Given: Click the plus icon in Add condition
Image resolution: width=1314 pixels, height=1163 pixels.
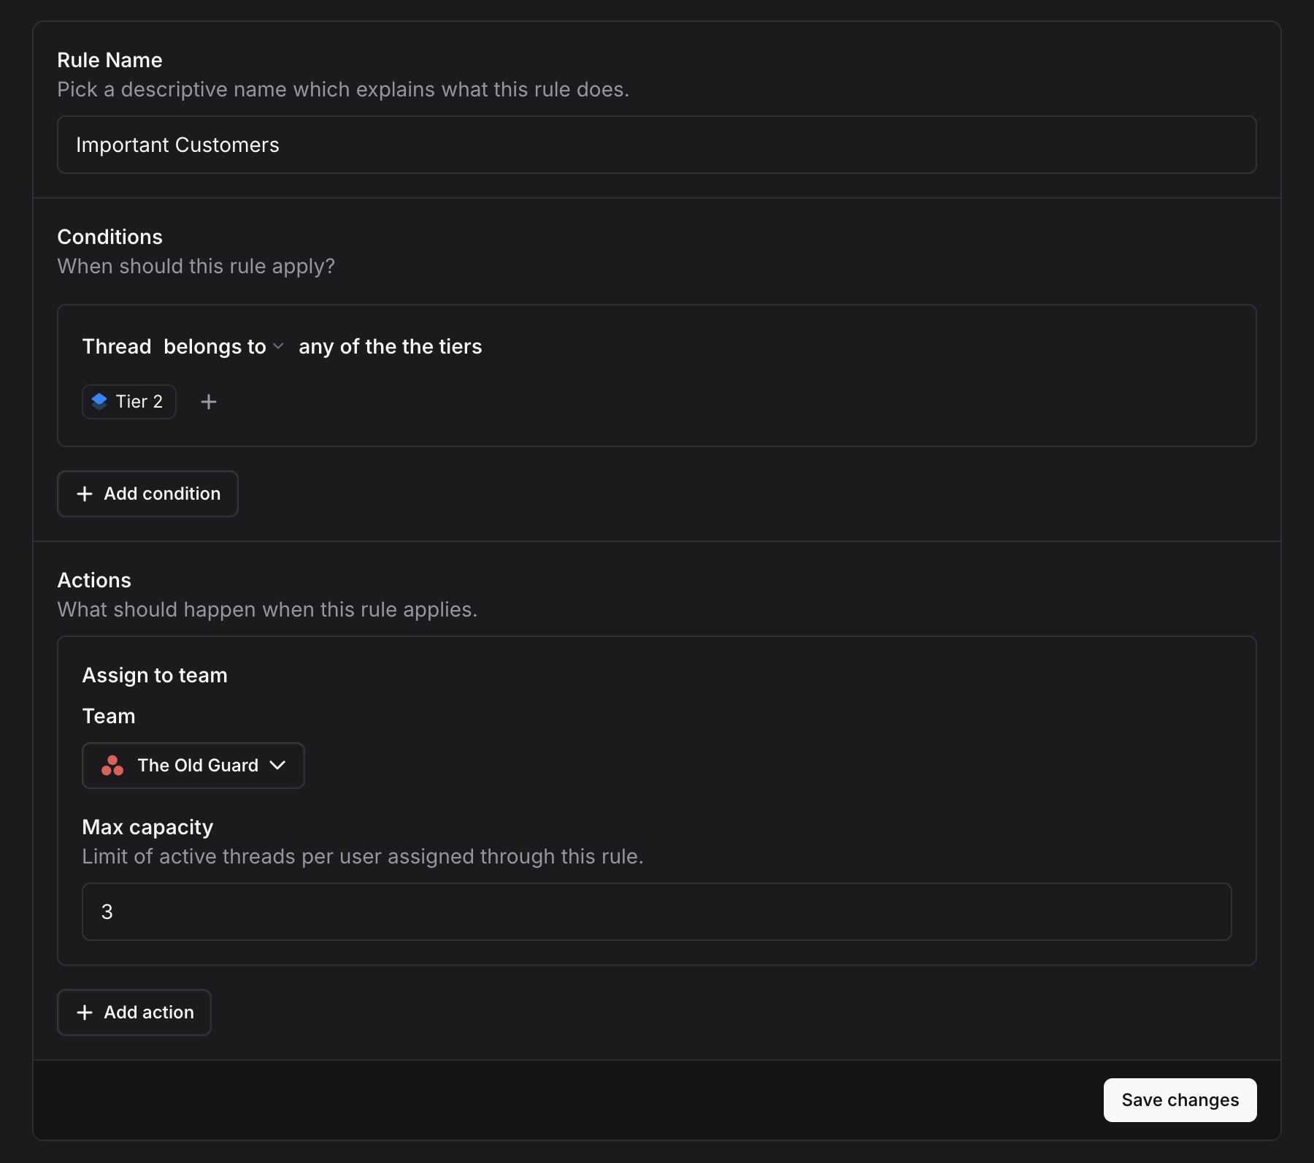Looking at the screenshot, I should tap(85, 494).
